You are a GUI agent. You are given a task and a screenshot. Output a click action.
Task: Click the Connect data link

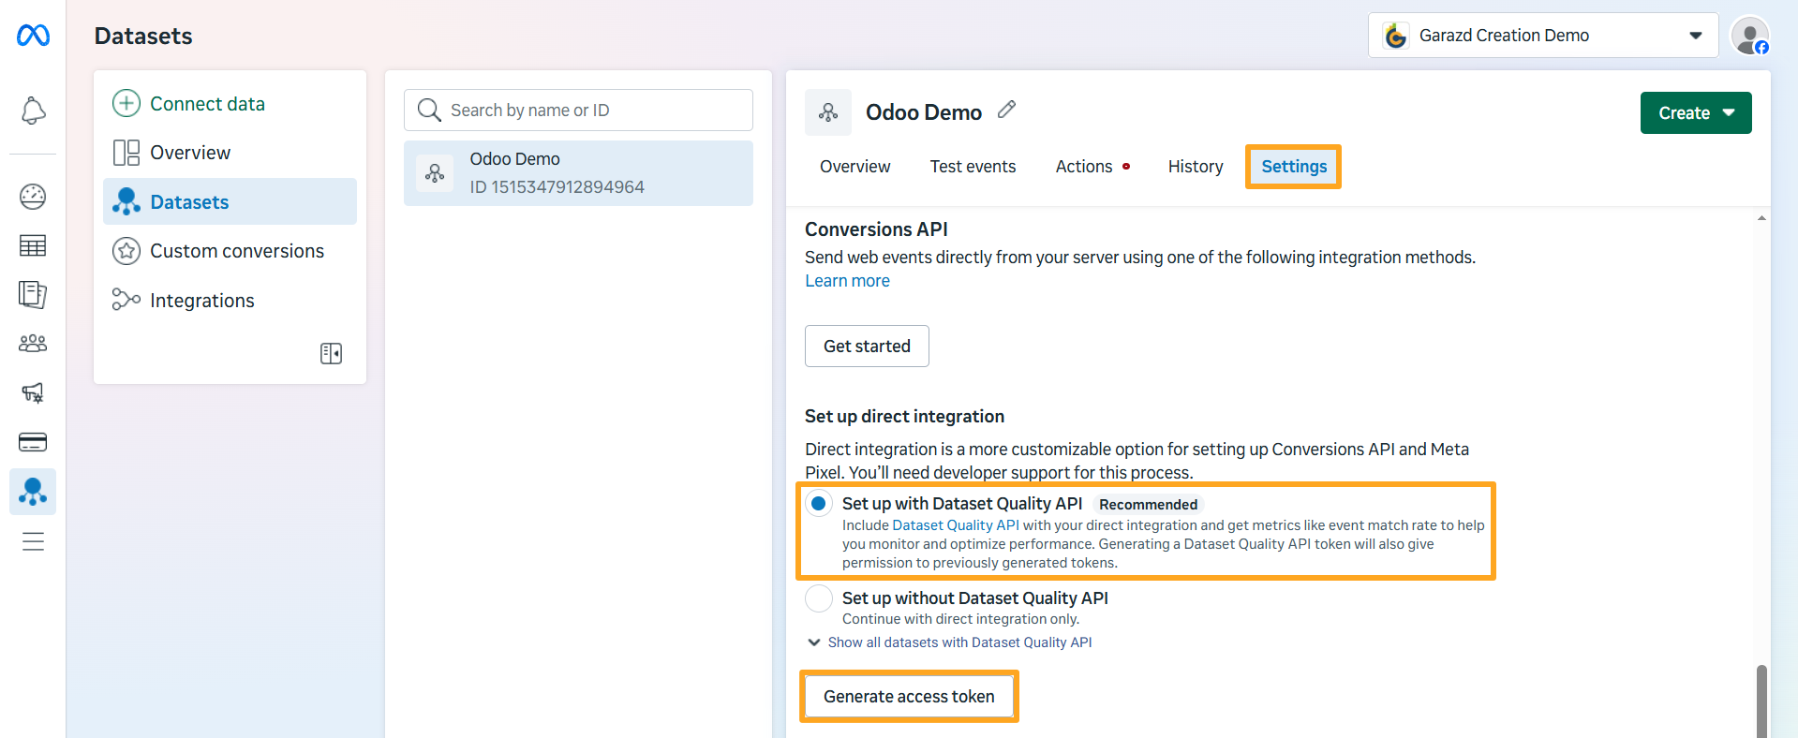tap(207, 104)
